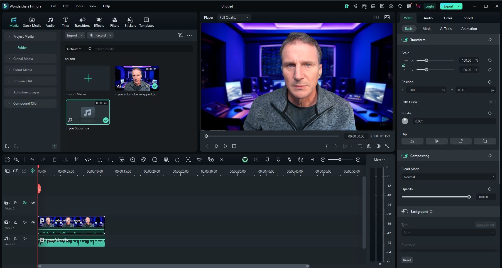502x268 pixels.
Task: Open the Blend Mode Normal dropdown
Action: [x=448, y=177]
